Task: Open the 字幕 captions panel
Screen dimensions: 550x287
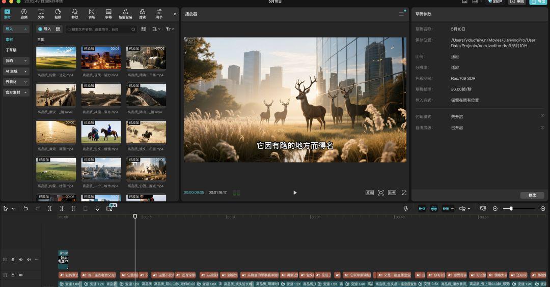Action: click(108, 14)
